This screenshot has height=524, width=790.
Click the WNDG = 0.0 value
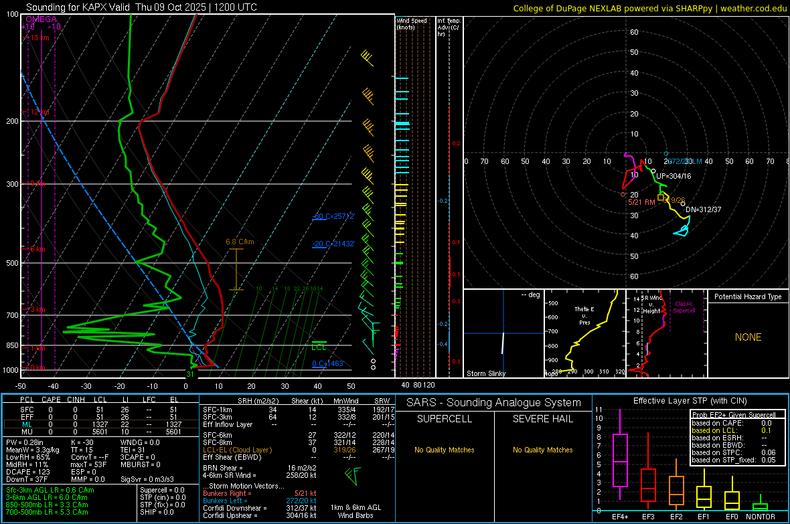[x=140, y=442]
